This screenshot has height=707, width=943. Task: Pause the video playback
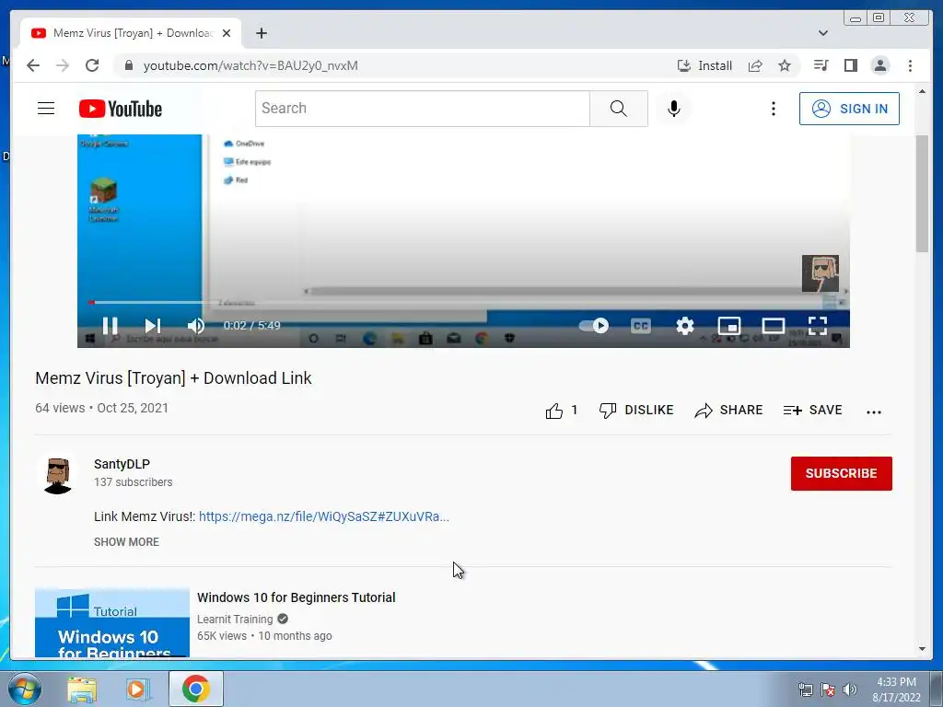111,326
